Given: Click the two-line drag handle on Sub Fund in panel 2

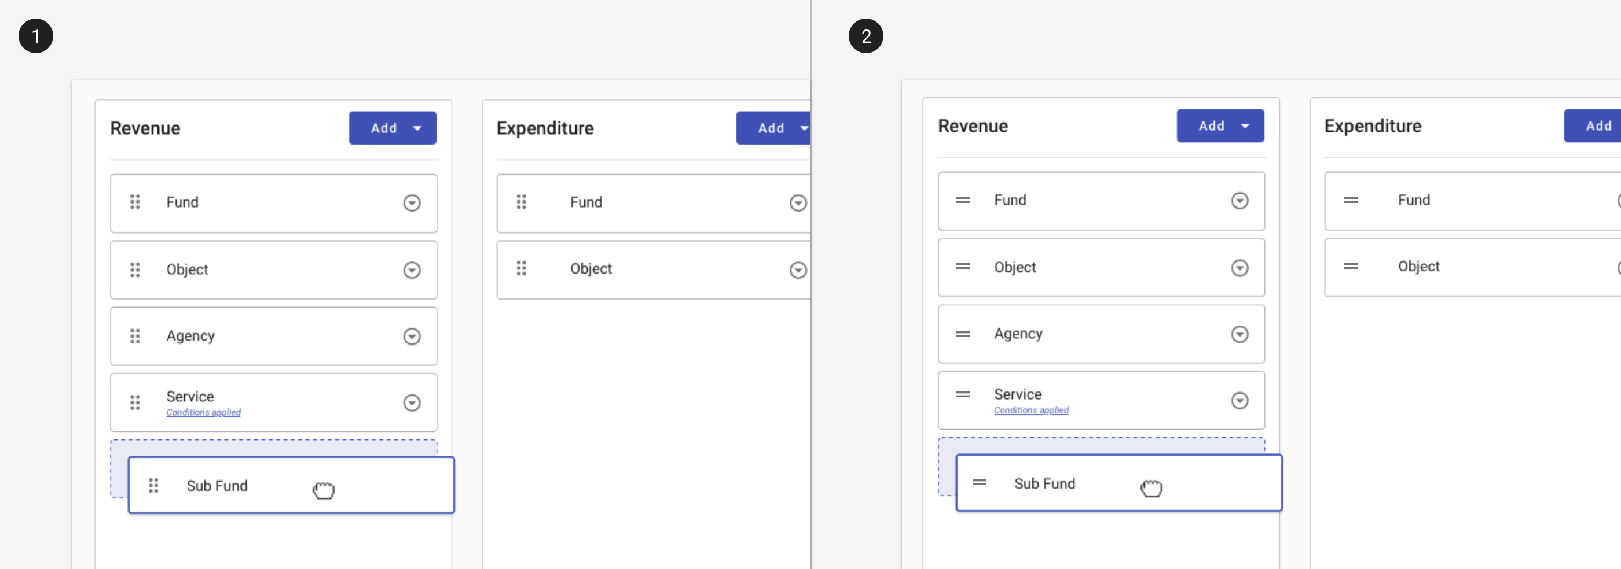Looking at the screenshot, I should [x=979, y=483].
